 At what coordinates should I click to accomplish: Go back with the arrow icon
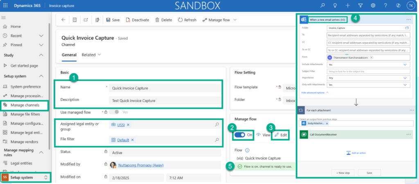pos(63,20)
